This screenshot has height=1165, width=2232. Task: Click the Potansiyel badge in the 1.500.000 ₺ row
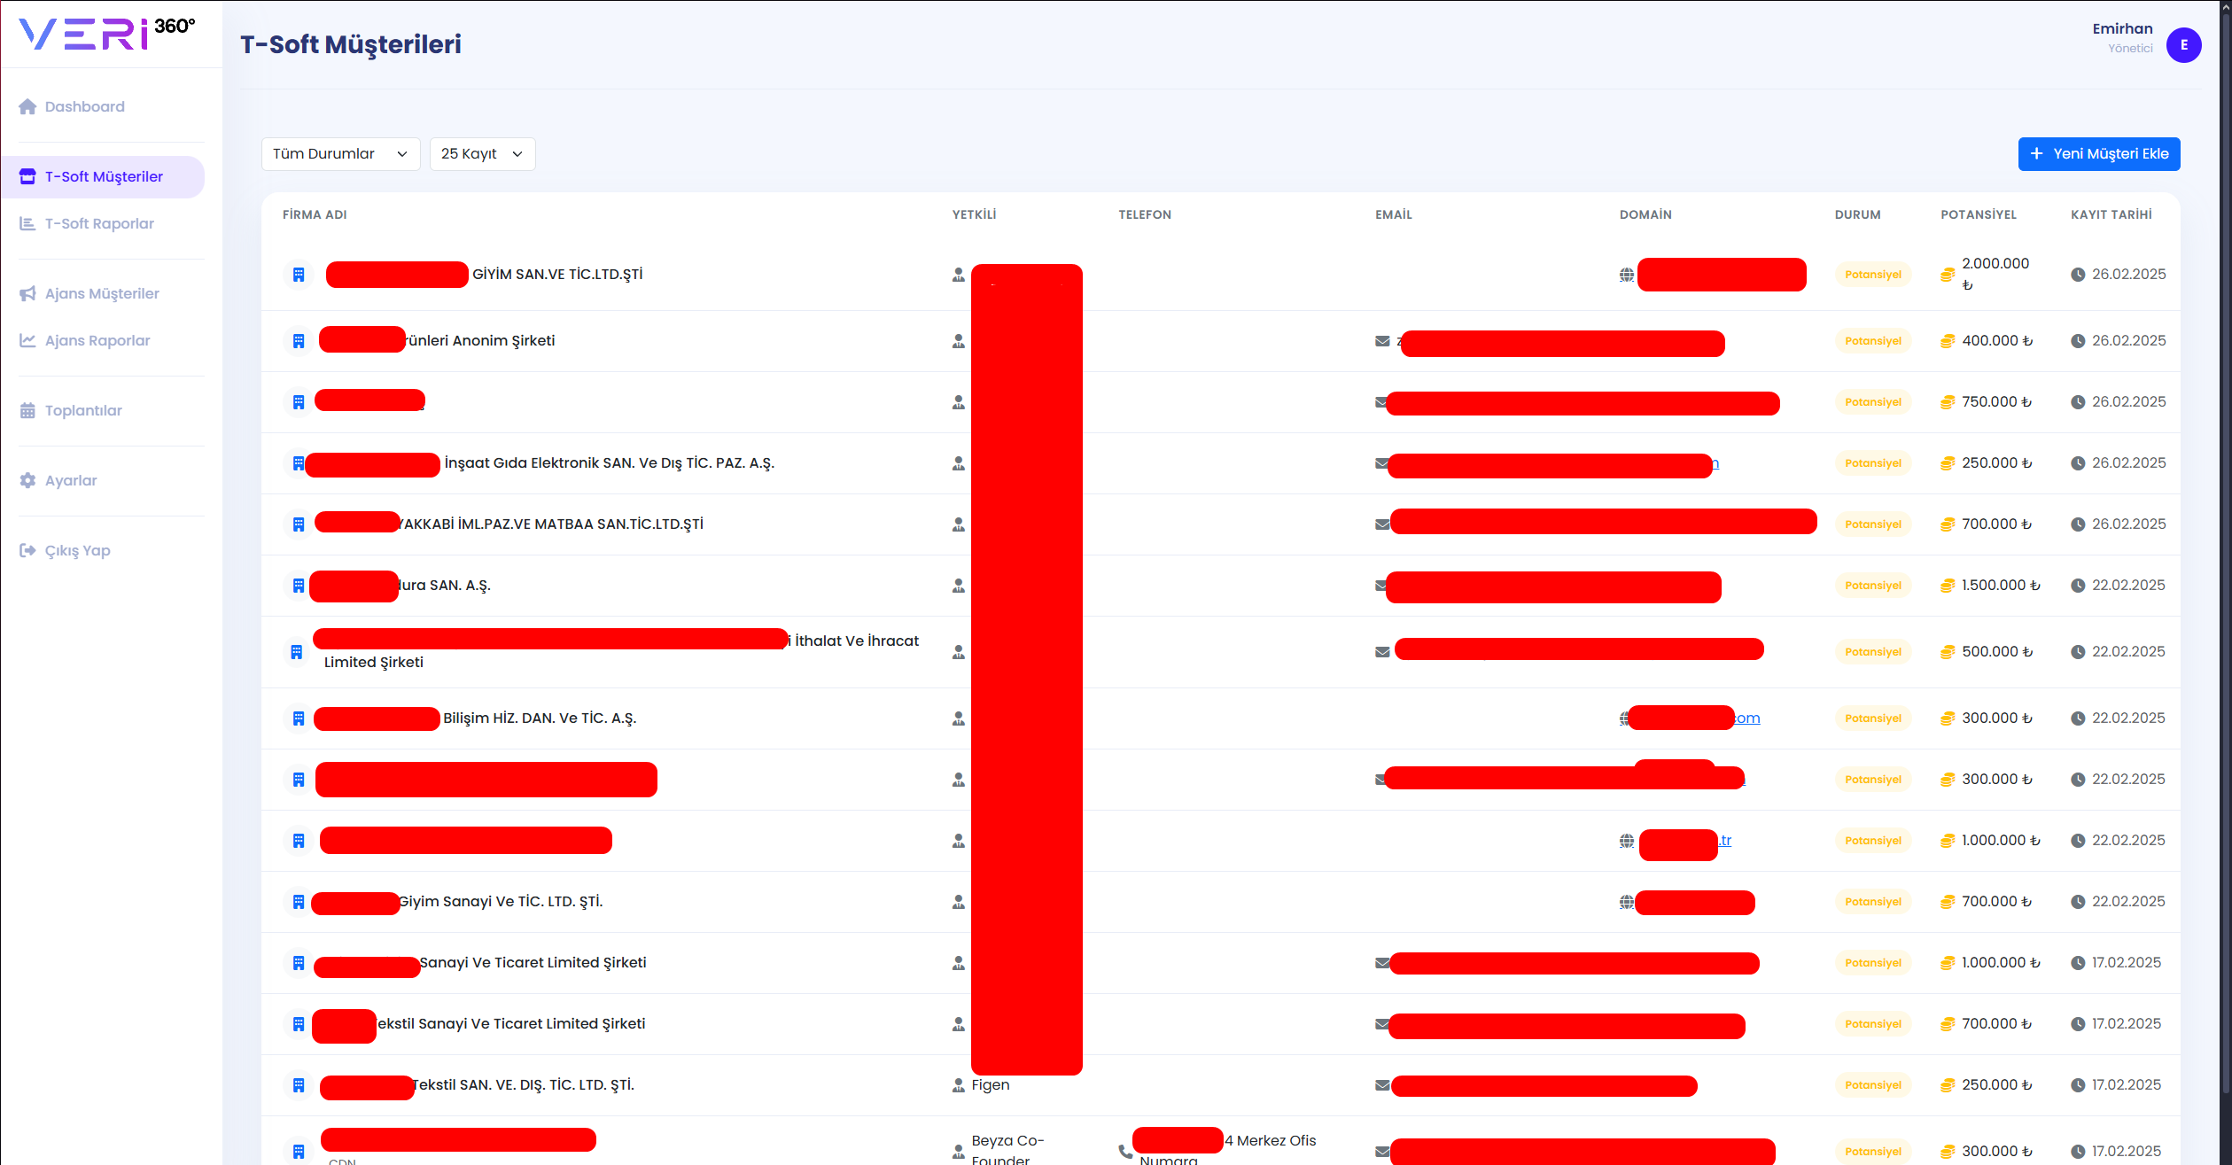(x=1873, y=586)
